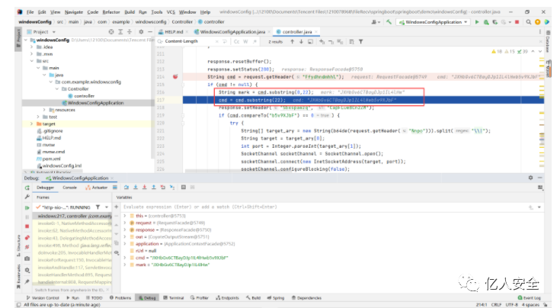Click Step Over icon in debugger toolbar

click(126, 188)
